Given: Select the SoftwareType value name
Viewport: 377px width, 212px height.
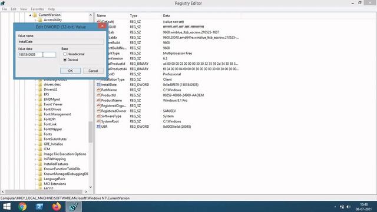Looking at the screenshot, I should tap(111, 116).
